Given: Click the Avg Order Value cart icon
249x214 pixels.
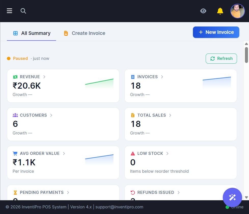Looking at the screenshot, I should (15, 154).
